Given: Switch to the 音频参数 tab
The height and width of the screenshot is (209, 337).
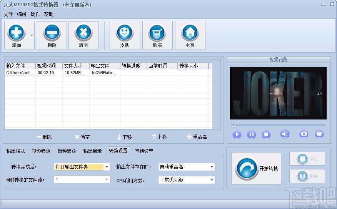Looking at the screenshot, I should click(x=67, y=151).
